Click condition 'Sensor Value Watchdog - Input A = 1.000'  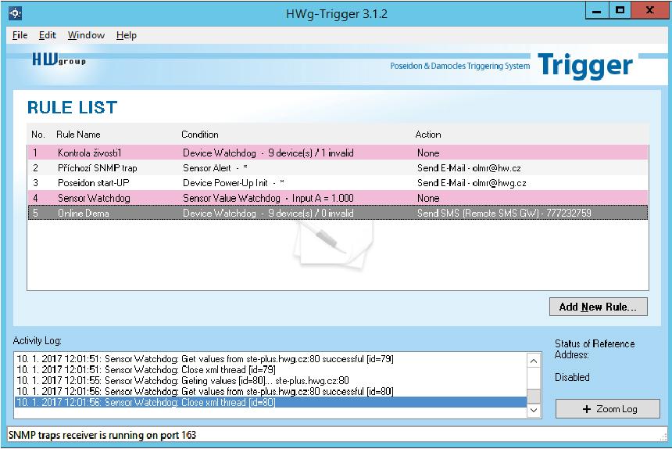tap(268, 198)
